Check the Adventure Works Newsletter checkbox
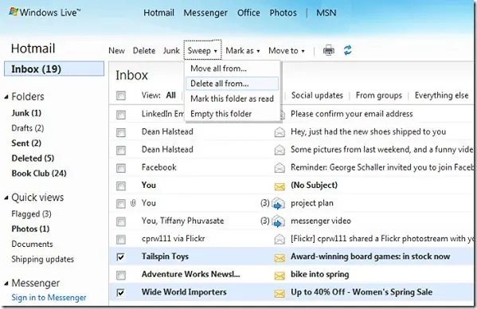The width and height of the screenshot is (477, 309). pos(121,276)
